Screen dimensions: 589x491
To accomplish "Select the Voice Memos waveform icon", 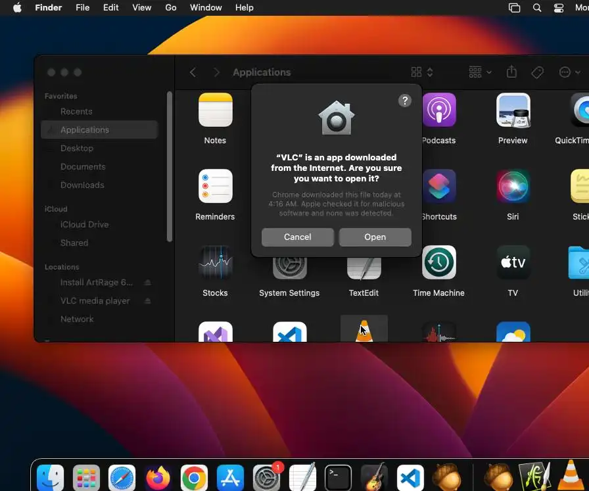I will [438, 332].
